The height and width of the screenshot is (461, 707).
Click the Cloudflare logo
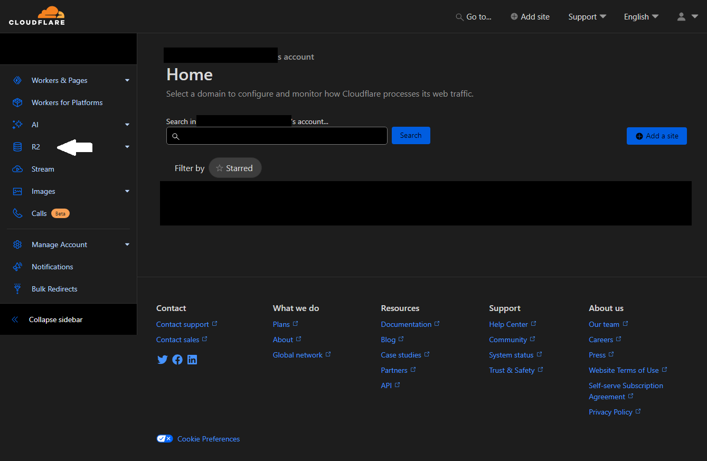point(37,16)
